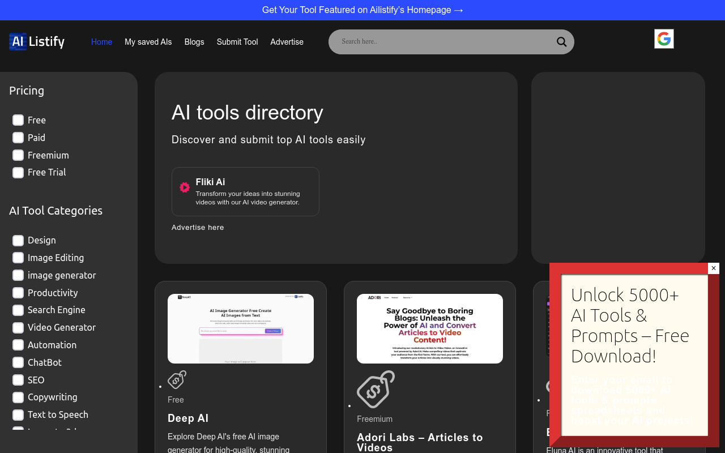This screenshot has width=725, height=453.
Task: Click the top banner about featuring your tool
Action: [362, 10]
